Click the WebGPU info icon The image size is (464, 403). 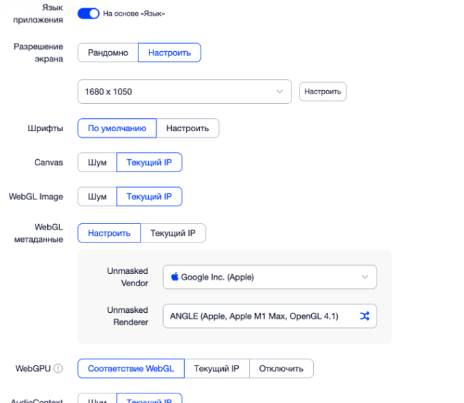click(x=58, y=369)
